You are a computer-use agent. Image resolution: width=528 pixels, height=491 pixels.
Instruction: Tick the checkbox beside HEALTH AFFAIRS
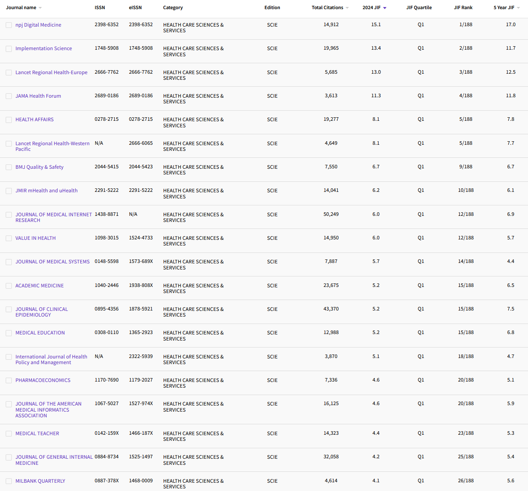pos(9,119)
